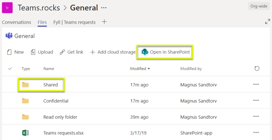This screenshot has height=140, width=272.
Task: Click the Read only folder icon
Action: [25, 117]
